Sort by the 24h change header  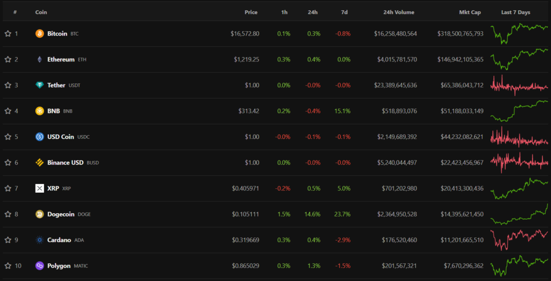tap(313, 12)
